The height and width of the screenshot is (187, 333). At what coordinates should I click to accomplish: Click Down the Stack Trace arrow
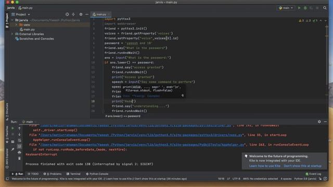point(19,135)
